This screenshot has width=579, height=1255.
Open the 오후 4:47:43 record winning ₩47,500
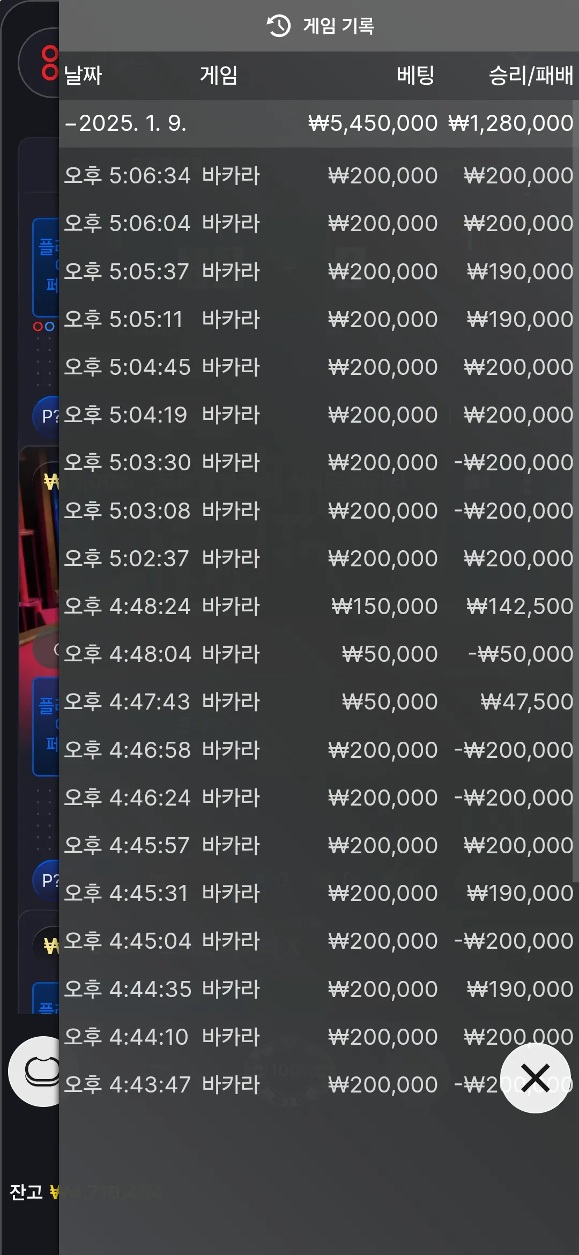[319, 702]
